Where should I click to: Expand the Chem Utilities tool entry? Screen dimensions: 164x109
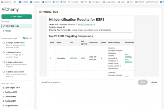click(x=30, y=97)
